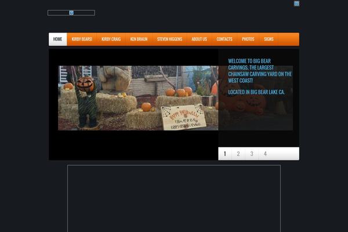This screenshot has width=348, height=232.
Task: Show slide 1 in the slider
Action: pyautogui.click(x=225, y=154)
